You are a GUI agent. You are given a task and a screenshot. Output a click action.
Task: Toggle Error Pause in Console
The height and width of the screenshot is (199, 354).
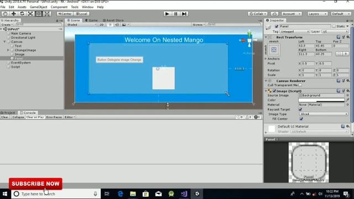point(54,117)
